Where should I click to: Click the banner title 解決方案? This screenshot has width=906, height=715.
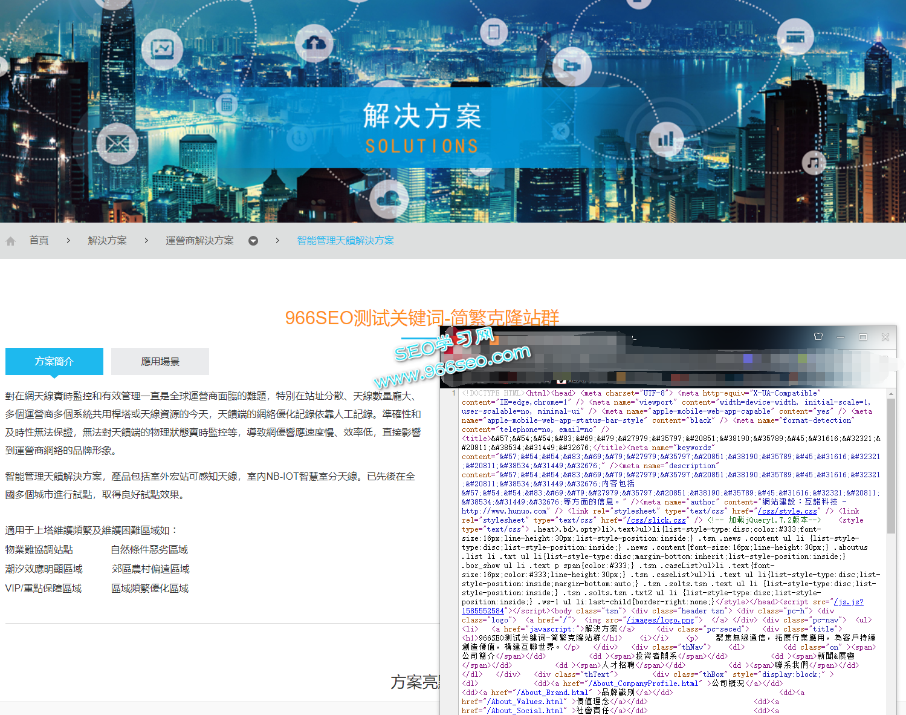422,116
